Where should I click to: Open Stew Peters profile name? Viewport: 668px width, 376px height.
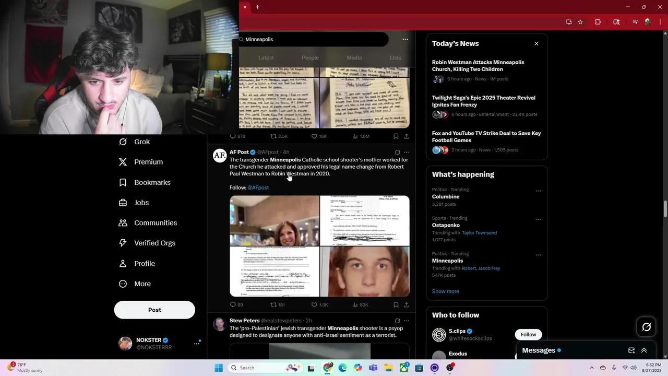pos(244,321)
